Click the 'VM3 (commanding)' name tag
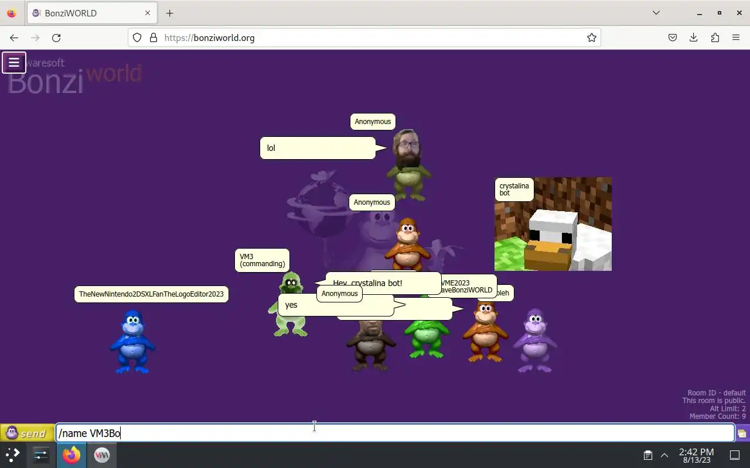 click(262, 260)
